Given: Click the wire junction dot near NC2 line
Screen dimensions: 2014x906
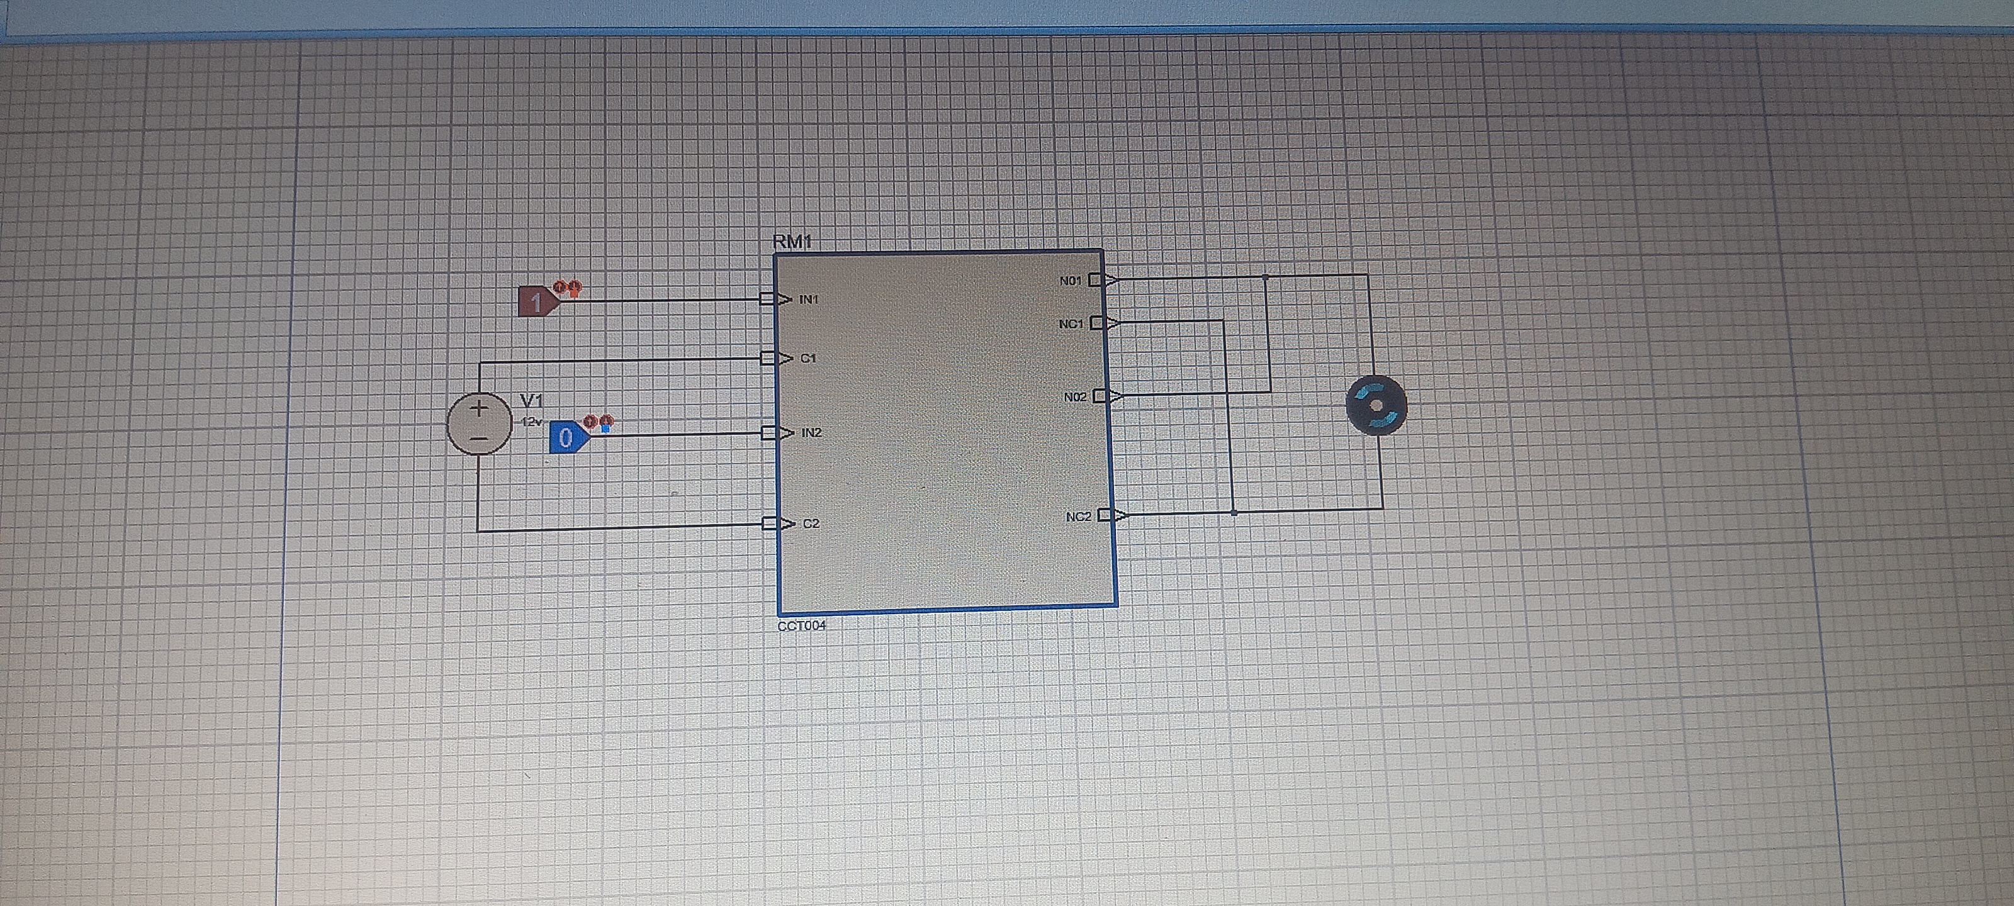Looking at the screenshot, I should coord(1234,512).
